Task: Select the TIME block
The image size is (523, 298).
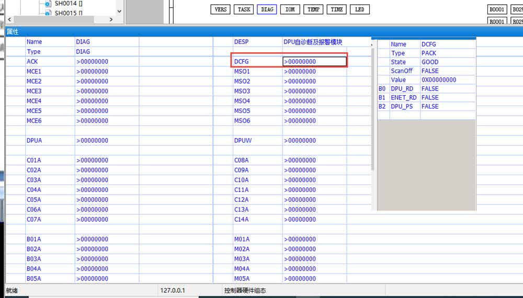Action: 336,9
